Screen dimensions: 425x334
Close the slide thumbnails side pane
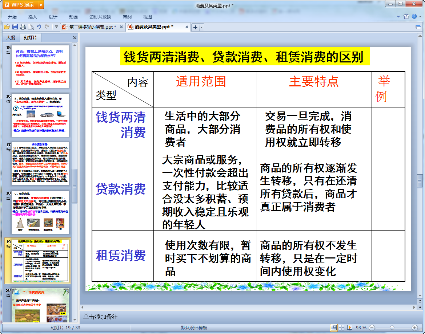pos(75,38)
